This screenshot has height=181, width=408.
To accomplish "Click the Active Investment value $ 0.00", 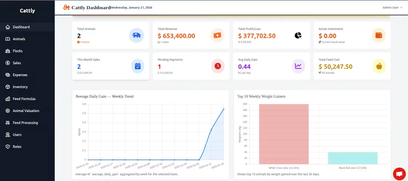I will click(x=328, y=36).
